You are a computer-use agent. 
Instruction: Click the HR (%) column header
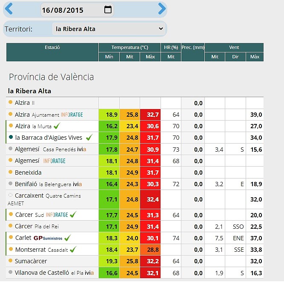coord(171,47)
